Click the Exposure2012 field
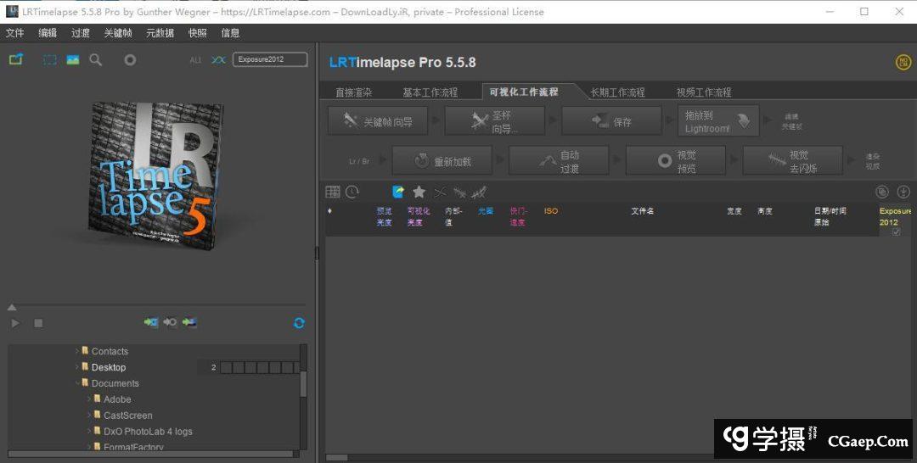The height and width of the screenshot is (463, 917). (270, 59)
